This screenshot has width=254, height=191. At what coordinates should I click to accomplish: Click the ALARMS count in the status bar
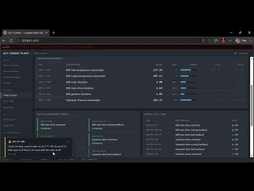[x=45, y=160]
